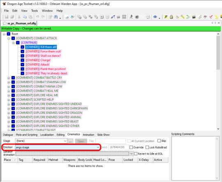Enable the Skip checkbox
This screenshot has width=222, height=182.
[x=159, y=141]
